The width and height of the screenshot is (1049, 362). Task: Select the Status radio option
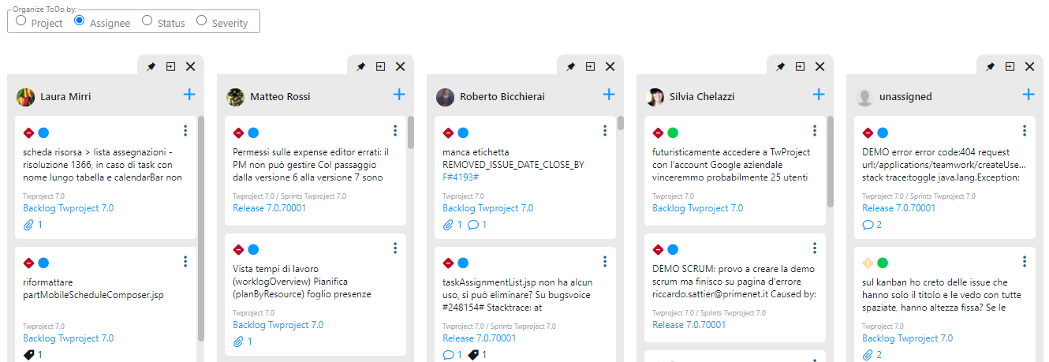coord(147,21)
